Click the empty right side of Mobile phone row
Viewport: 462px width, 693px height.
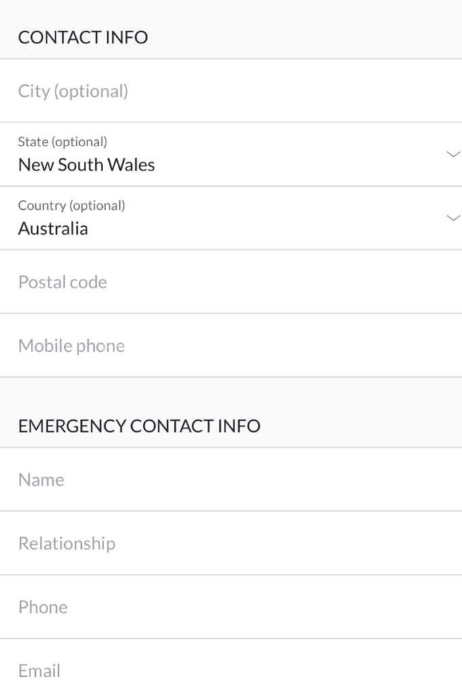[x=338, y=346]
